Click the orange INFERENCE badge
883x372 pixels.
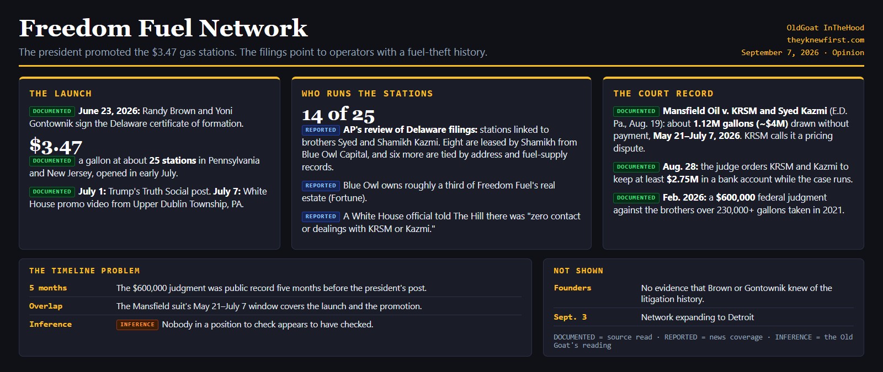point(137,325)
